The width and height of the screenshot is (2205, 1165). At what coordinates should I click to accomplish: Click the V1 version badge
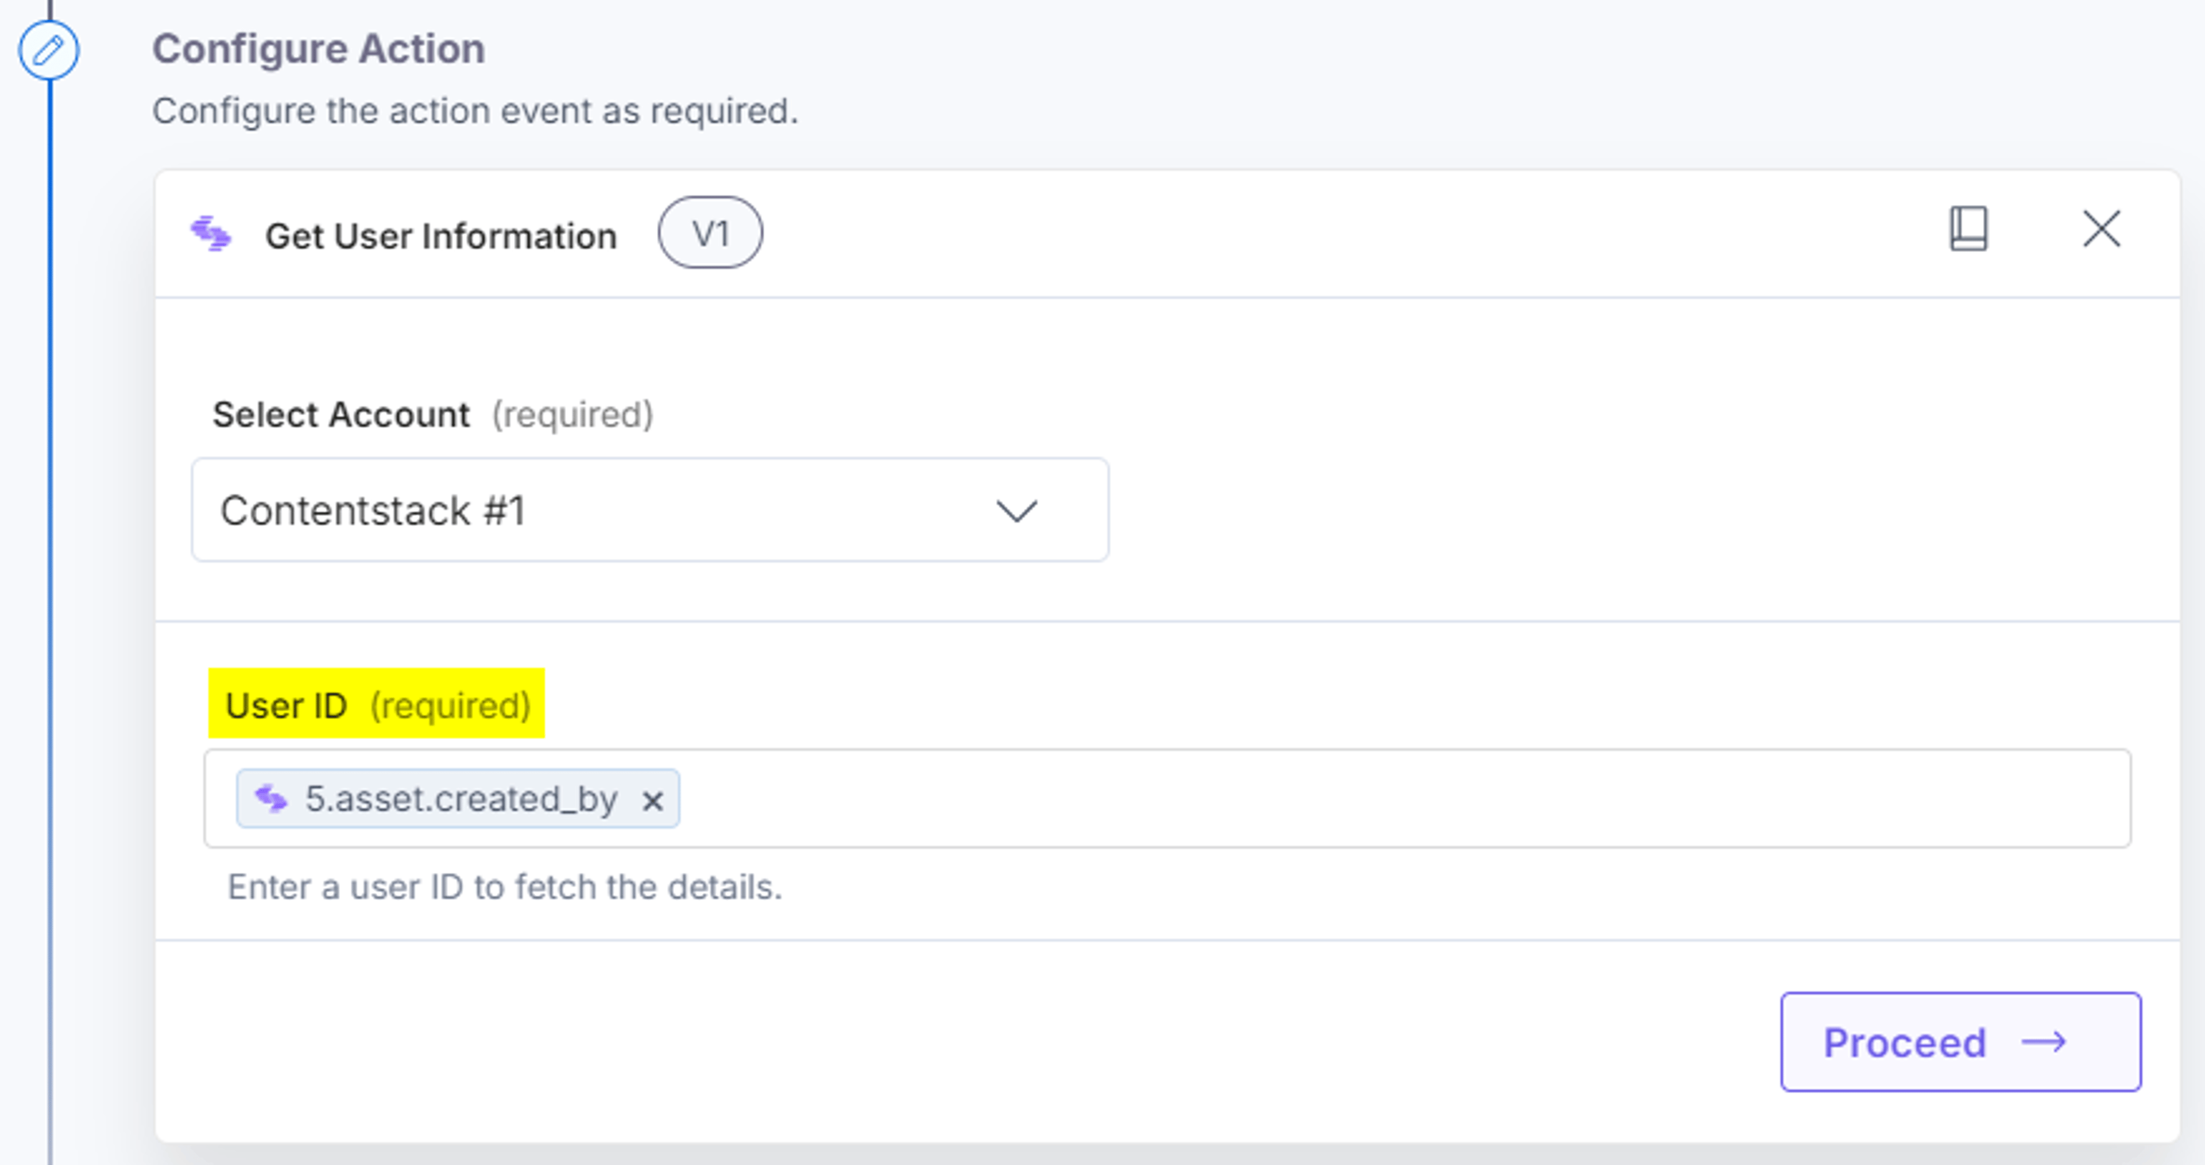[x=710, y=233]
